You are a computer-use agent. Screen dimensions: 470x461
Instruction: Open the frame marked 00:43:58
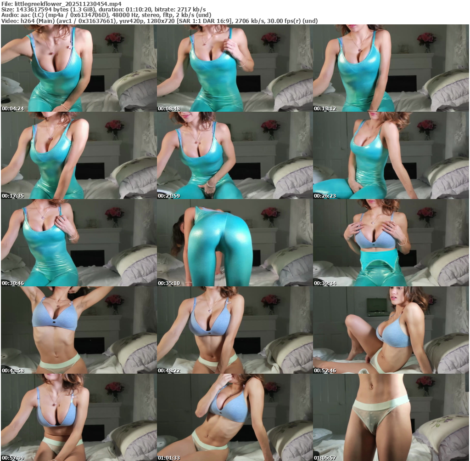79,330
